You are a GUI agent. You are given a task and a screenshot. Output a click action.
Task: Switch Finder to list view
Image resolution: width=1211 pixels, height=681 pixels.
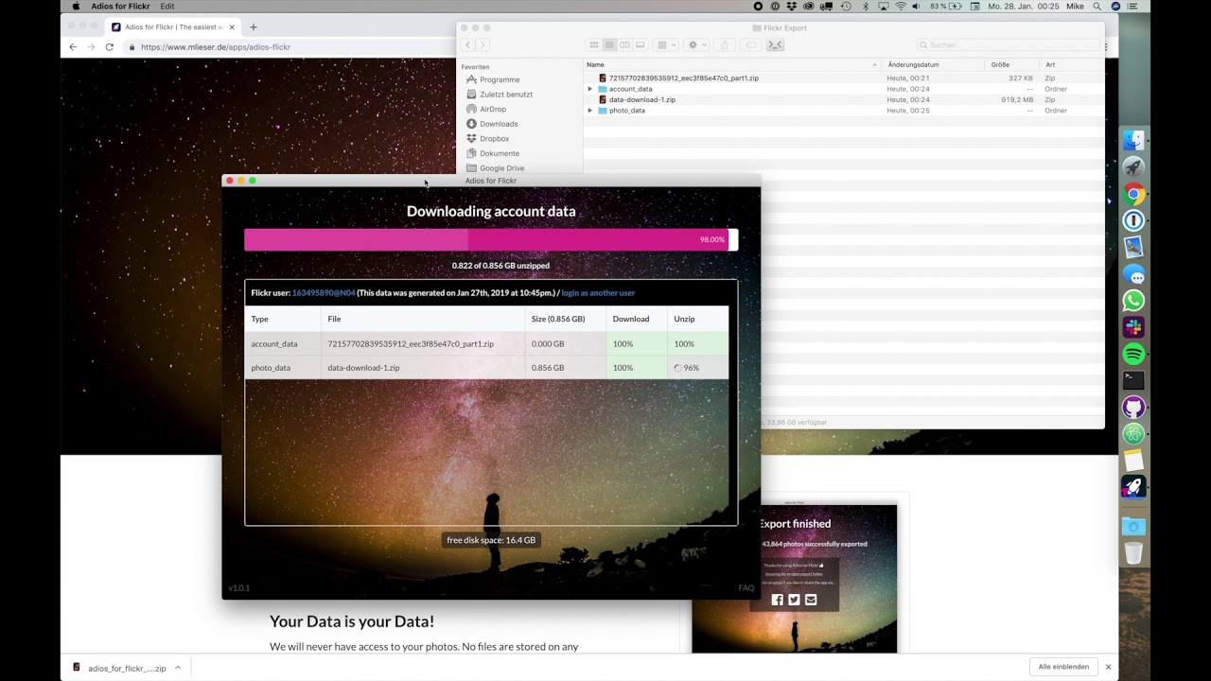(x=609, y=44)
